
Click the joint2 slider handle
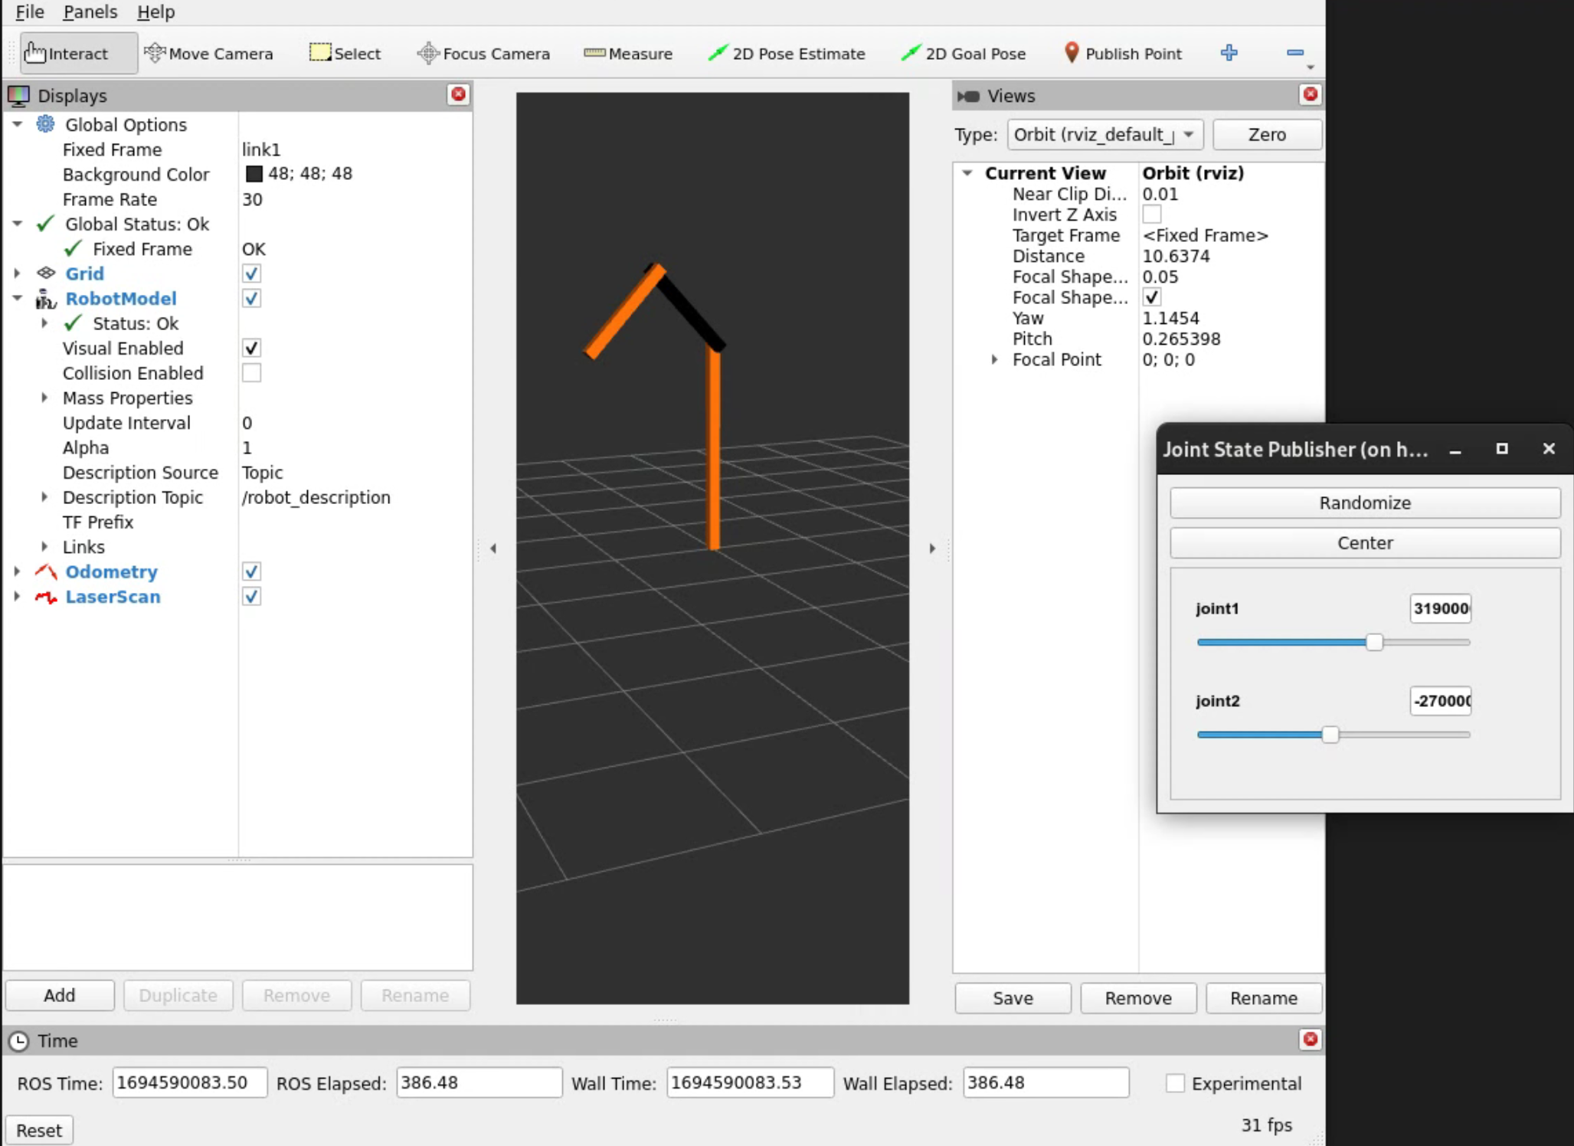point(1330,735)
